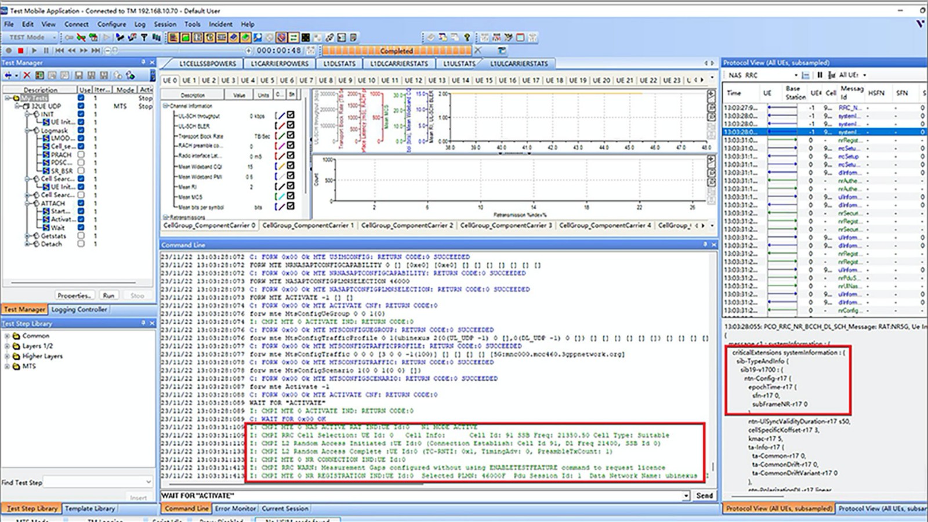928x522 pixels.
Task: Click the pause icon in Protocol View toolbar
Action: tap(820, 75)
